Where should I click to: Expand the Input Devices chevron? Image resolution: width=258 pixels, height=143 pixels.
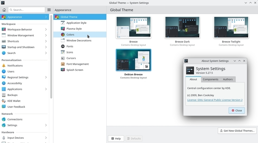pos(46,138)
